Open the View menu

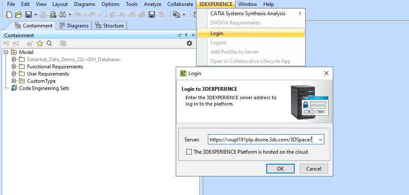click(41, 4)
